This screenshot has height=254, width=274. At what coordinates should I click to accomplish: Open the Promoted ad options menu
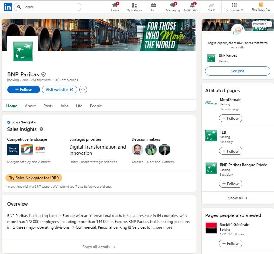click(x=269, y=24)
